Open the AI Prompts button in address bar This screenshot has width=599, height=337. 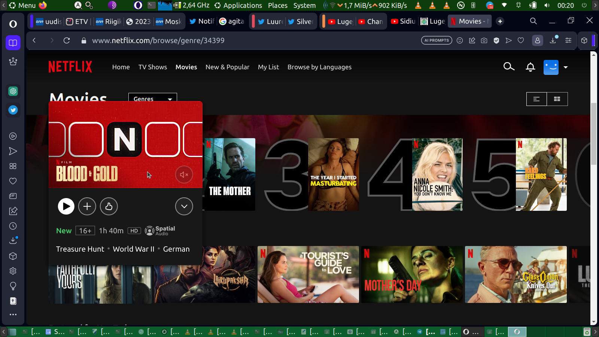tap(437, 40)
